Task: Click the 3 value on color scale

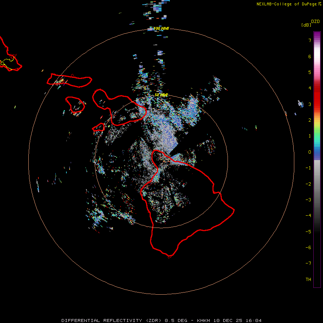Action: (310, 104)
